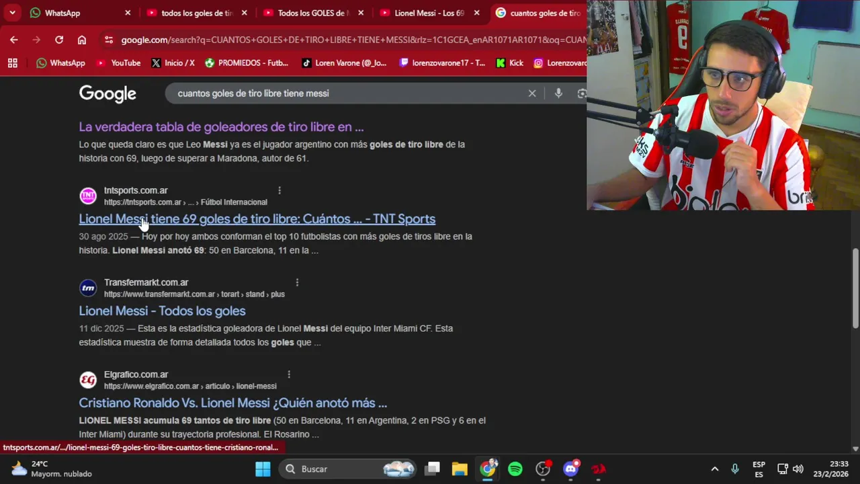Open options menu for Transfermarkt.com.ar result

click(x=297, y=282)
